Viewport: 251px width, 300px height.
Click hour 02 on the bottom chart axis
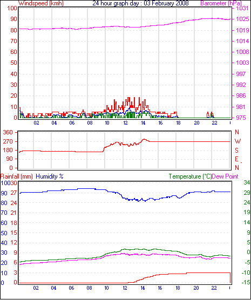[36, 288]
